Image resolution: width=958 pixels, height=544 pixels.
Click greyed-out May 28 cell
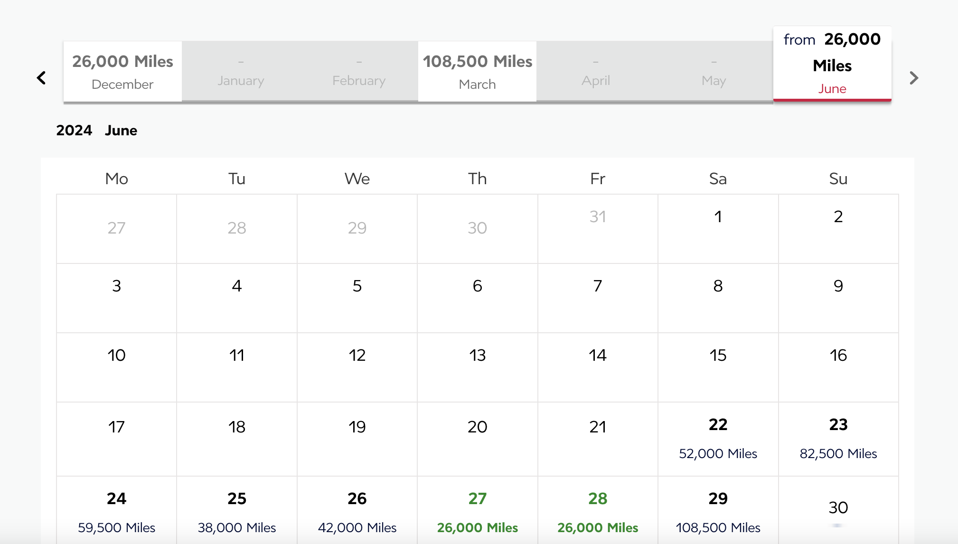coord(237,229)
